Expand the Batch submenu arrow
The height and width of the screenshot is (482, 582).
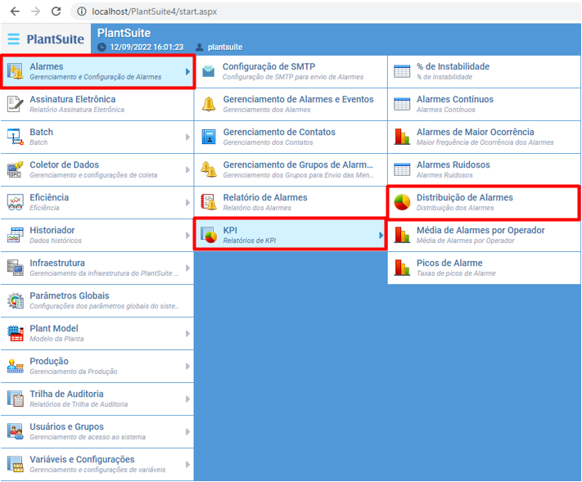tap(187, 137)
